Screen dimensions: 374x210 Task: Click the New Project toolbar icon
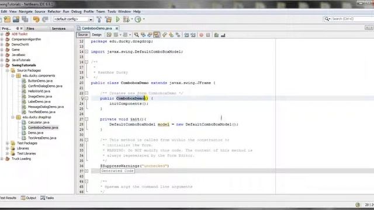coord(7,19)
